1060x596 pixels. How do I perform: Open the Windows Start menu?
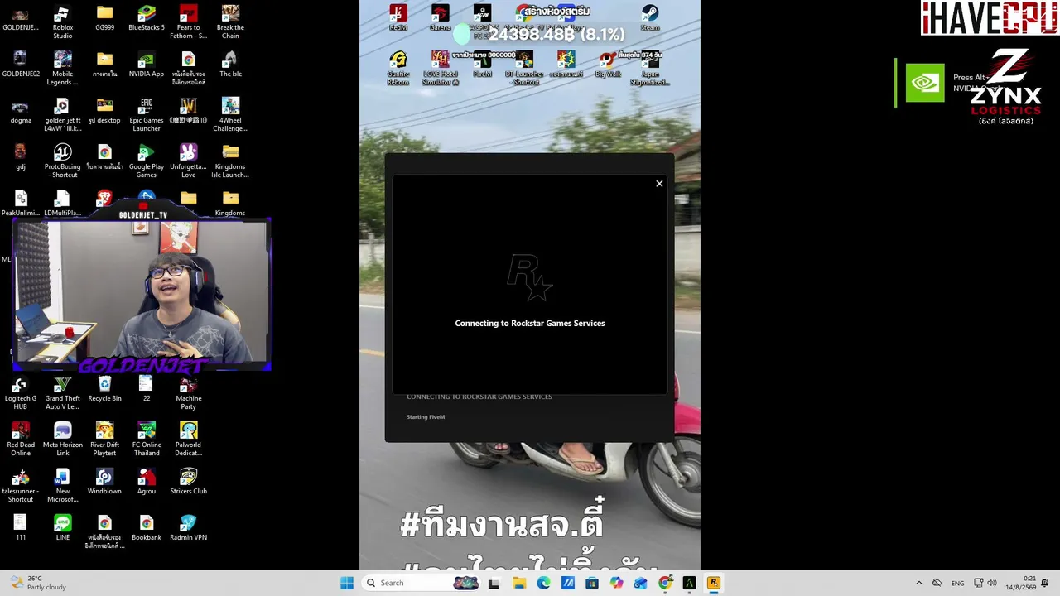[347, 583]
